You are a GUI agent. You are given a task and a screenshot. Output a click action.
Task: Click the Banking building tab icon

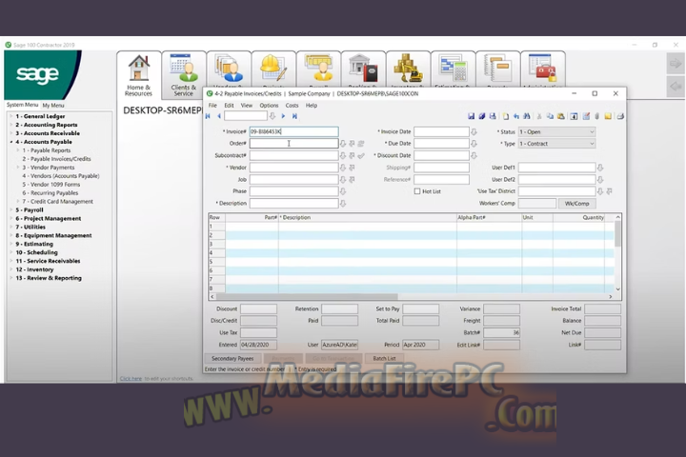tap(363, 69)
